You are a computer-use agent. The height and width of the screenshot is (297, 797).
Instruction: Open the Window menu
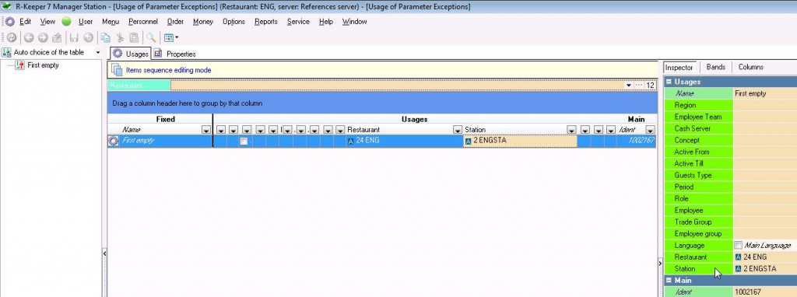coord(354,22)
